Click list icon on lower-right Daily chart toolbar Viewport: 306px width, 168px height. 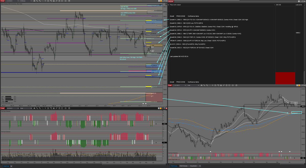229,85
